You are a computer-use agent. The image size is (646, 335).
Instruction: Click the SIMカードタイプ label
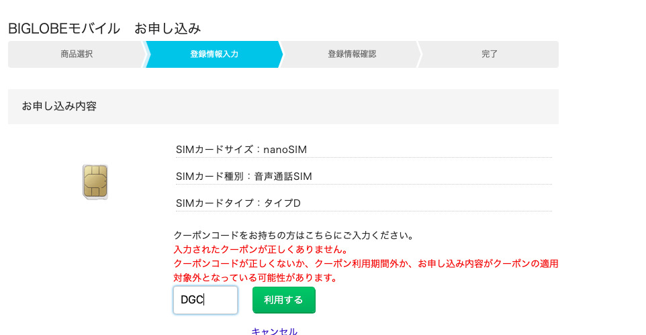click(x=215, y=203)
